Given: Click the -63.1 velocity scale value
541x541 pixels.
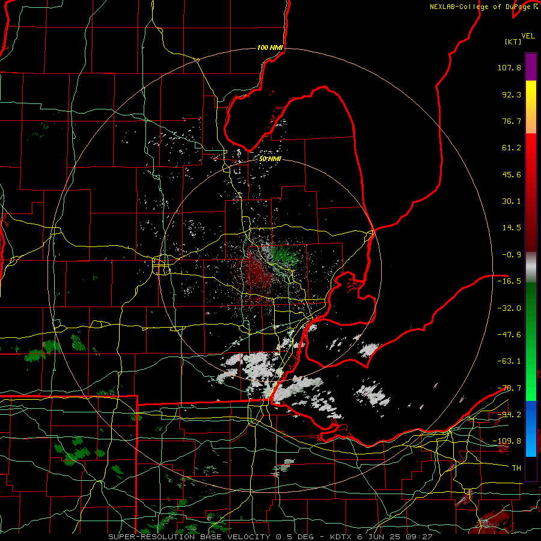Looking at the screenshot, I should (x=509, y=361).
